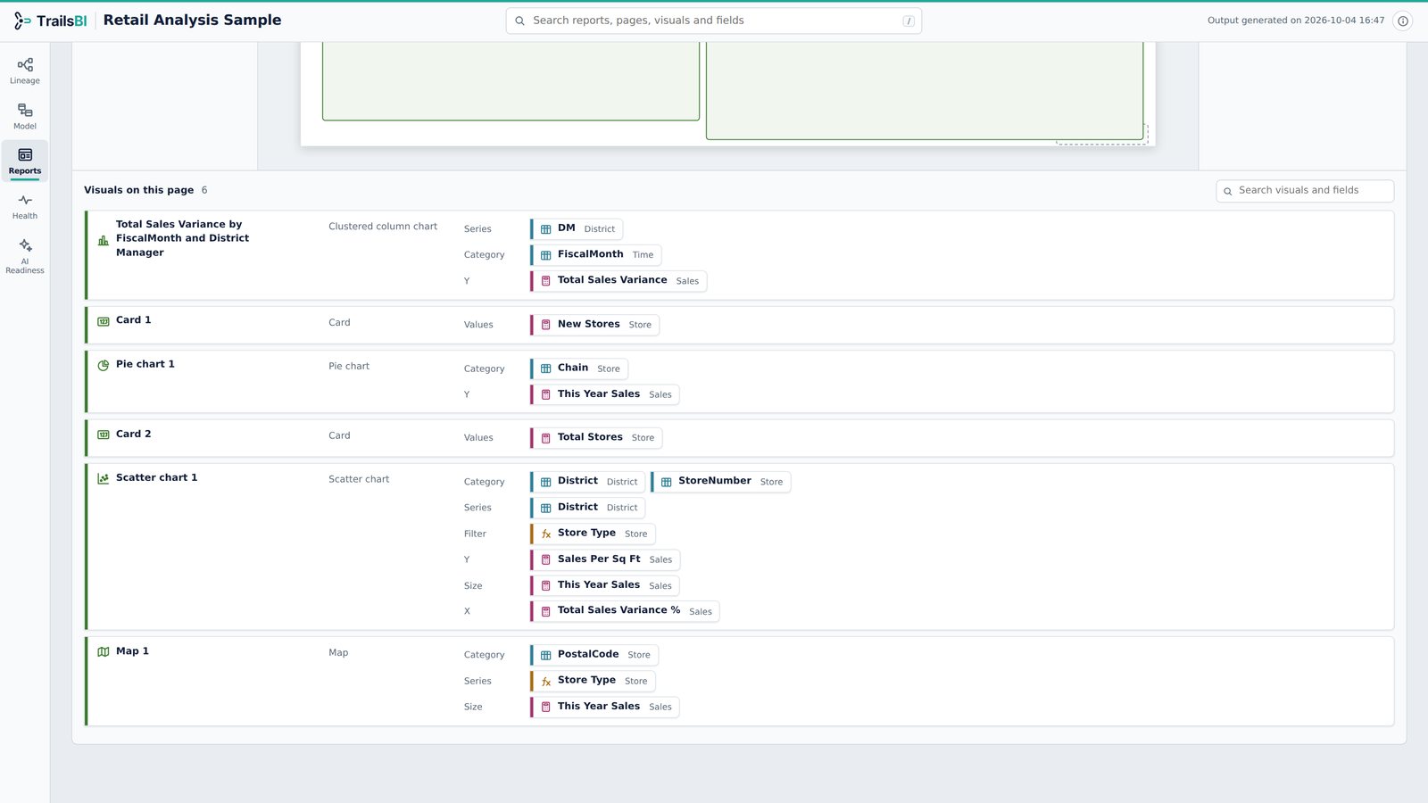Open the New Stores measure chip
1428x803 pixels.
[594, 325]
